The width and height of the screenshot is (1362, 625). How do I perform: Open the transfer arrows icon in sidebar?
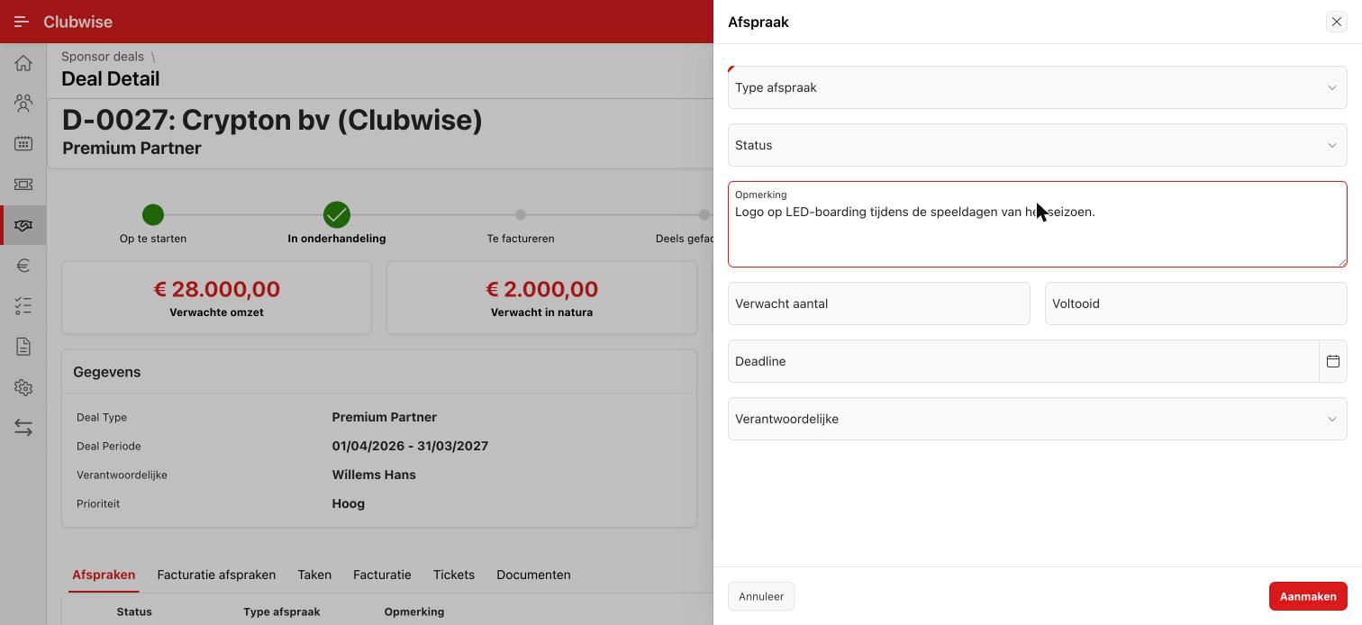(x=23, y=428)
